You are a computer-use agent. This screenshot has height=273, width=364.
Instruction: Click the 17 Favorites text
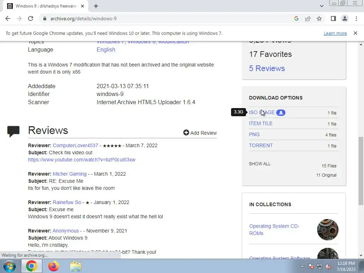pyautogui.click(x=270, y=54)
